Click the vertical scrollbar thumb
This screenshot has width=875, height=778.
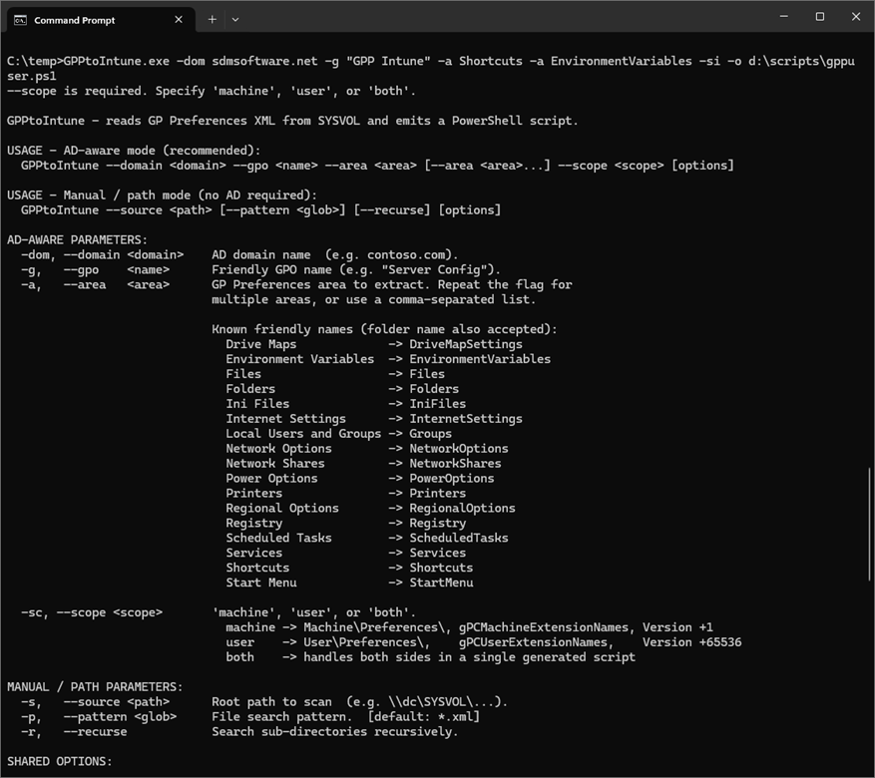point(869,525)
